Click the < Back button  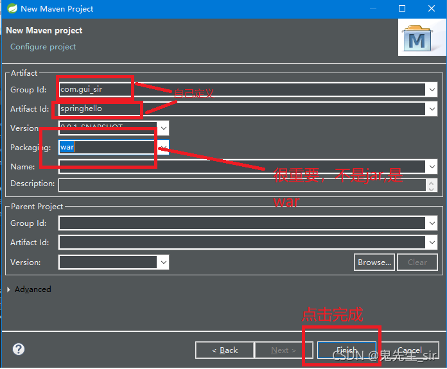pos(225,350)
